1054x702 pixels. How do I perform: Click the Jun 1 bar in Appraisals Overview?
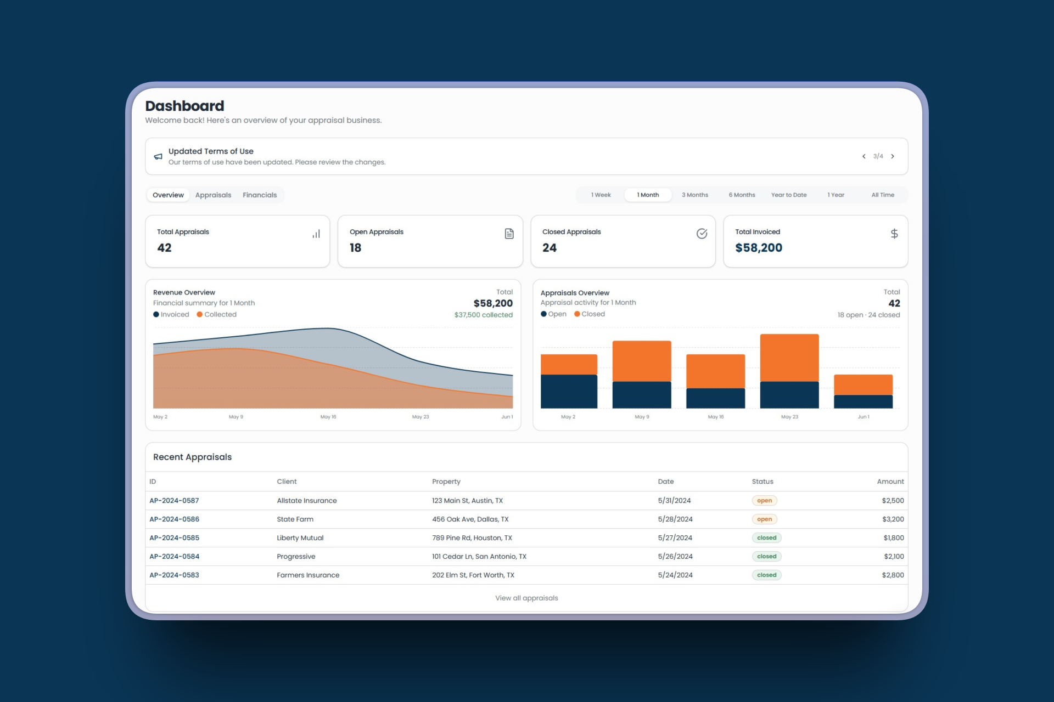click(x=864, y=392)
